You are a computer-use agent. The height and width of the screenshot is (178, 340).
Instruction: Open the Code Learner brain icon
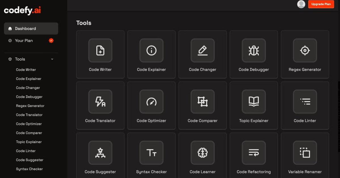tap(203, 153)
